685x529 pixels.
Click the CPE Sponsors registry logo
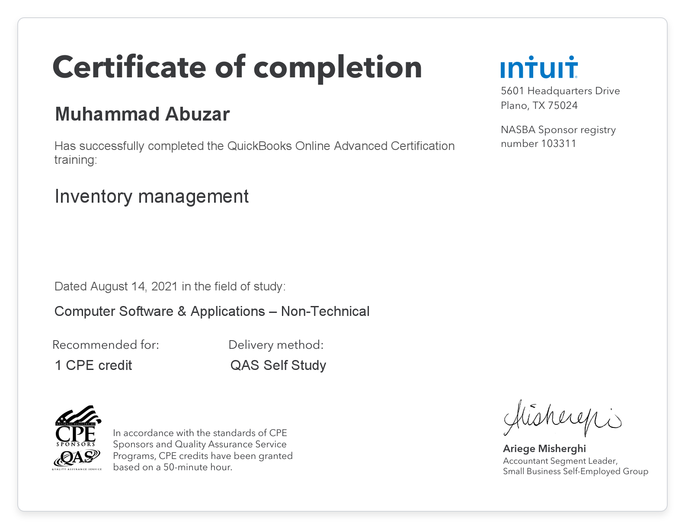(x=78, y=426)
